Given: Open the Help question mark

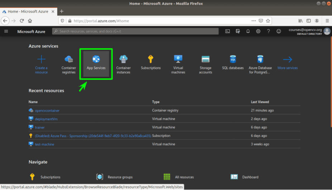Looking at the screenshot, I should [269, 31].
